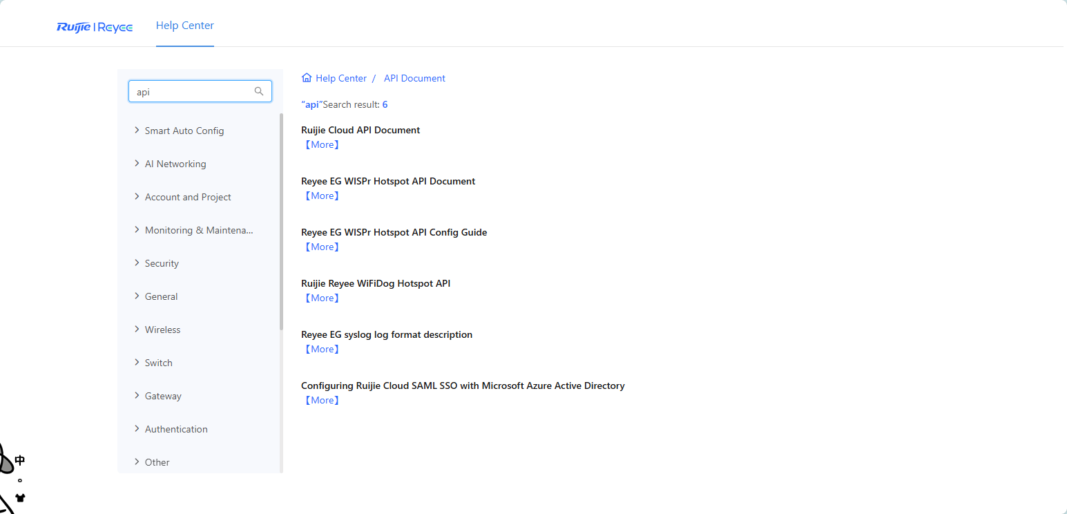Viewport: 1067px width, 514px height.
Task: Click Configuring Ruijie Cloud SAML SSO title
Action: pos(463,386)
